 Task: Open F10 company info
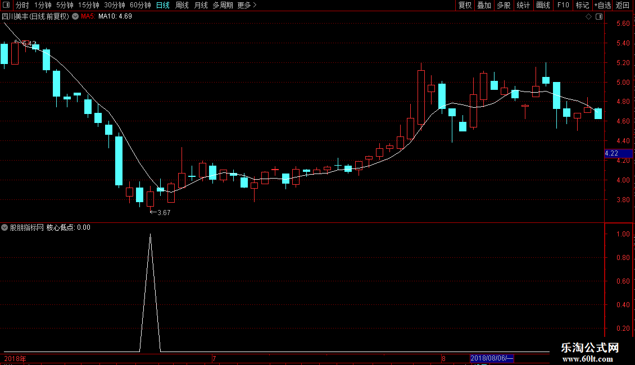563,5
